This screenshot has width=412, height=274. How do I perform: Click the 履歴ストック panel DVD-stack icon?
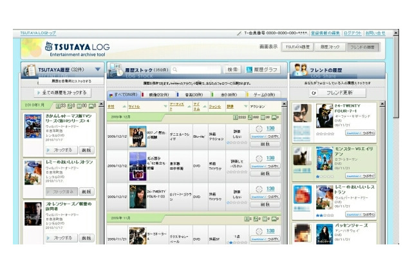click(x=115, y=70)
